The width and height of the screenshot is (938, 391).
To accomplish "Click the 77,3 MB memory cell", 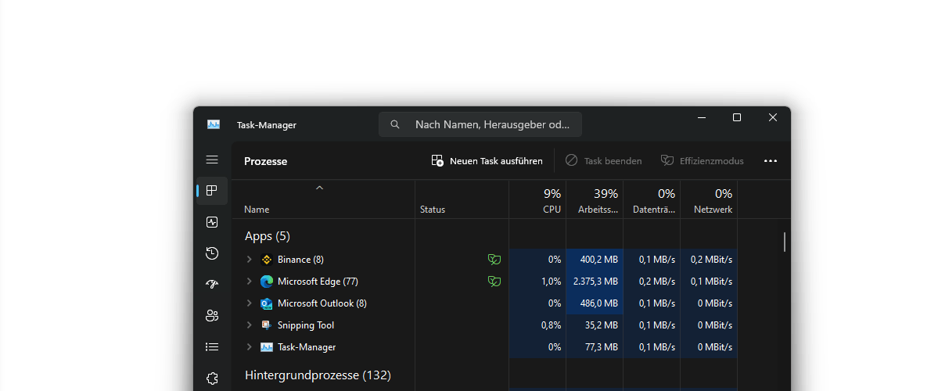I will click(x=594, y=347).
